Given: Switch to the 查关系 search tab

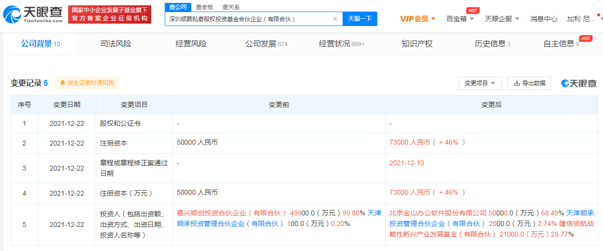Looking at the screenshot, I should click(x=231, y=7).
